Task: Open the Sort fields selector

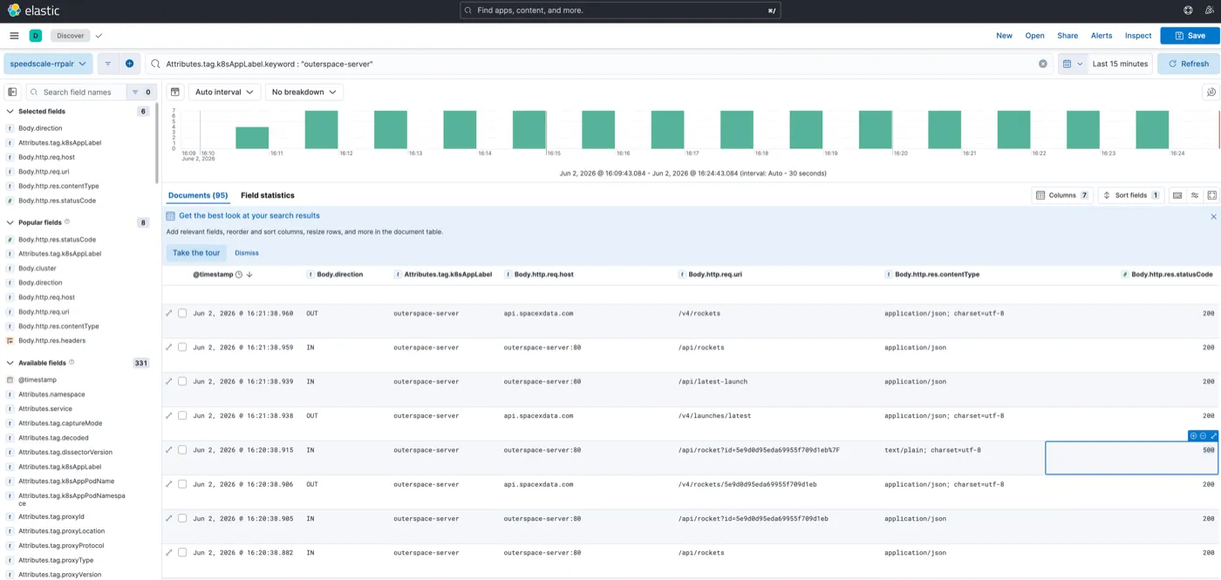Action: coord(1130,195)
